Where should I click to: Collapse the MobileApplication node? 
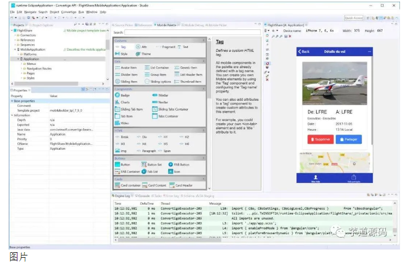[15, 50]
